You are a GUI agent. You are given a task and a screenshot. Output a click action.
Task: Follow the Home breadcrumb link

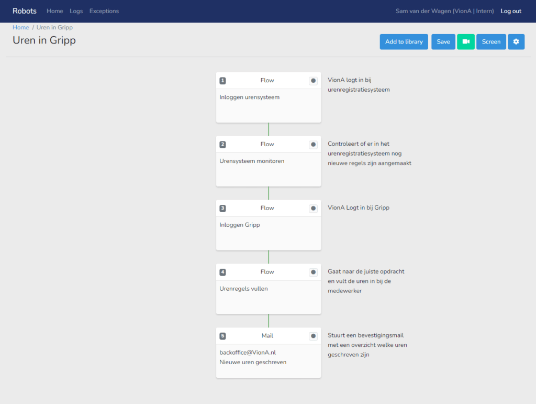(20, 27)
